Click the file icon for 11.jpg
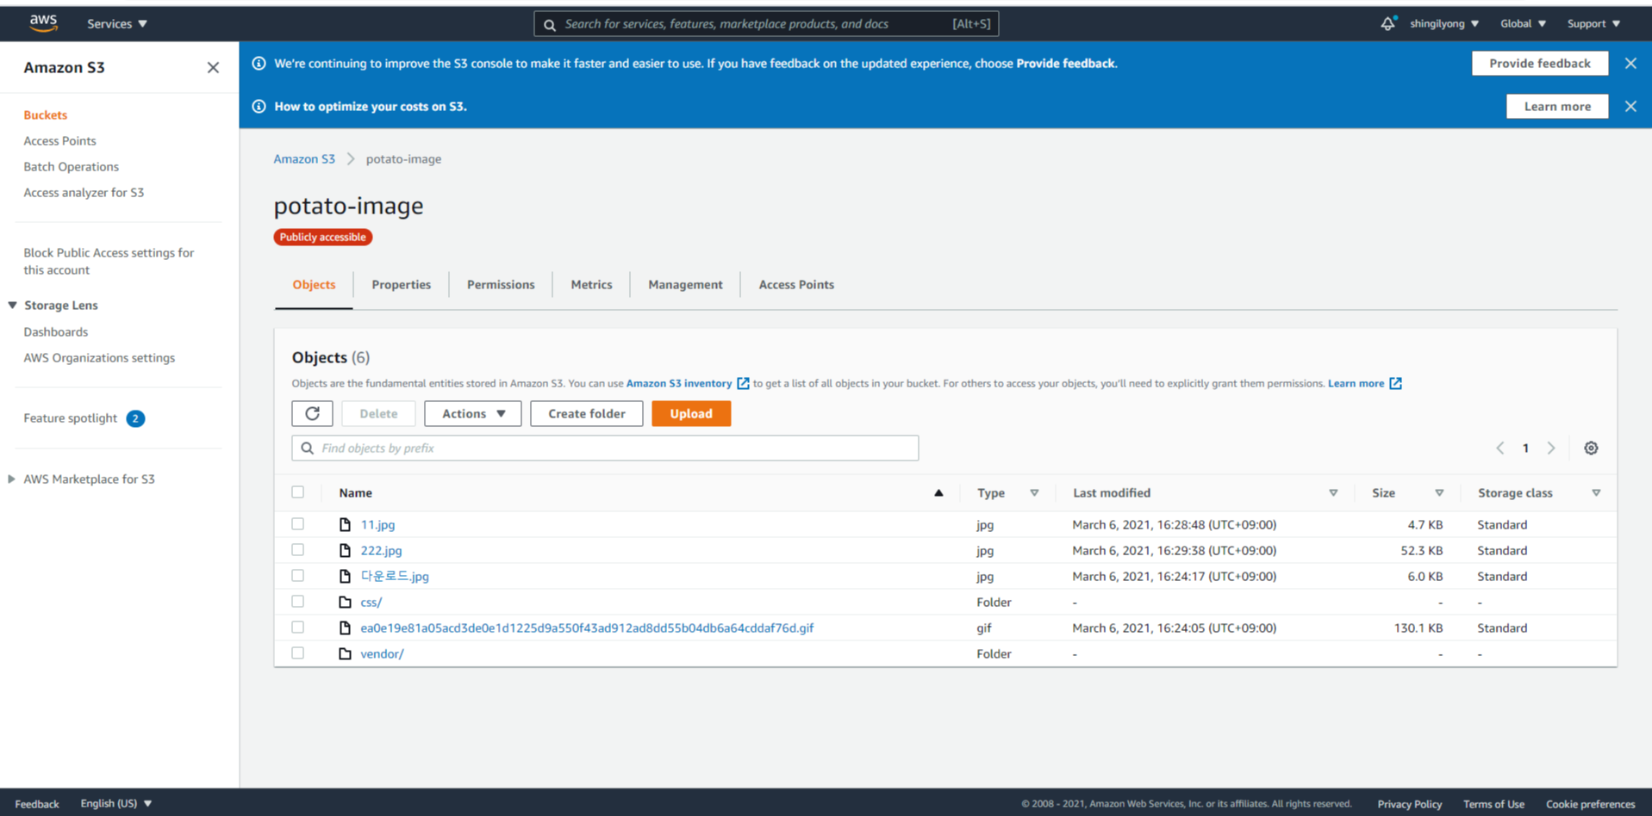Screen dimensions: 1652x816 click(345, 524)
